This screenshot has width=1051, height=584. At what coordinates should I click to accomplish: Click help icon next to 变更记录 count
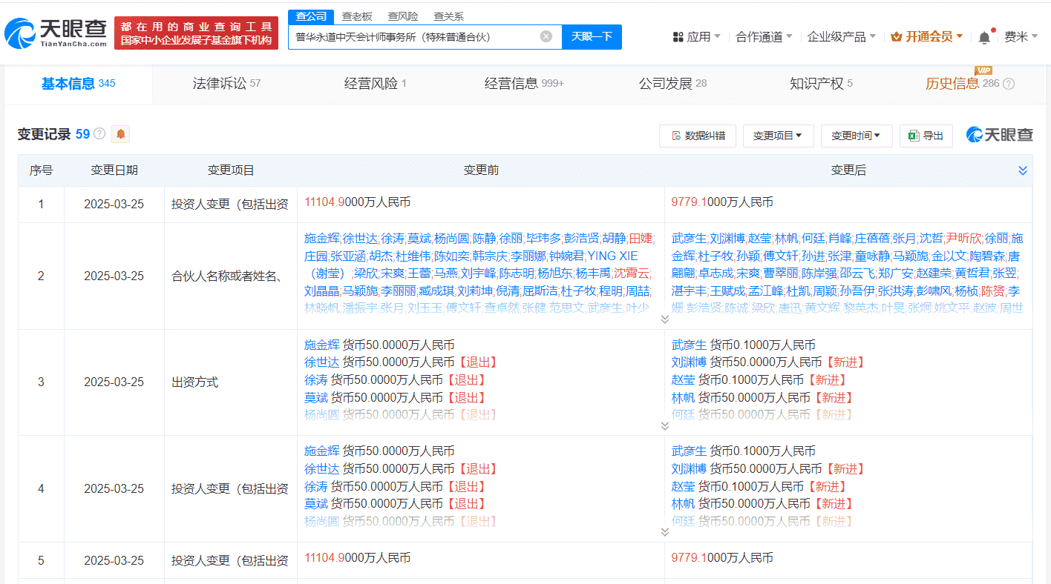(99, 134)
